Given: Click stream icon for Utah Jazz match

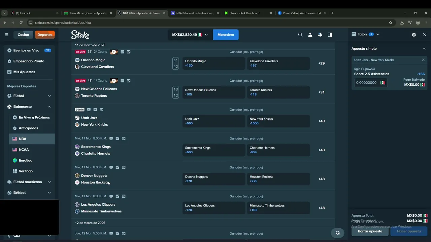Looking at the screenshot, I should click(89, 110).
